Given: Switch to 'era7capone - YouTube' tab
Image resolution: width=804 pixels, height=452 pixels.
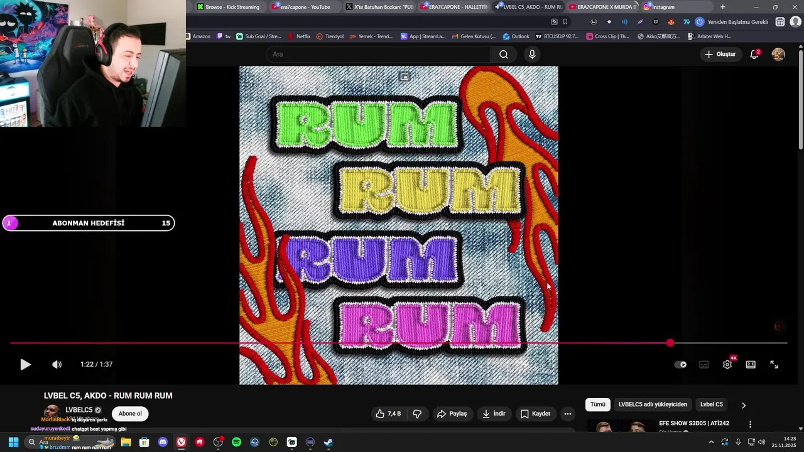Looking at the screenshot, I should point(305,7).
